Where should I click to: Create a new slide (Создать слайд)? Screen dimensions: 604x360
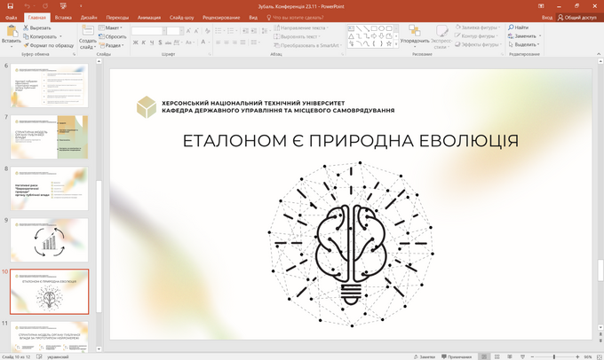(x=87, y=35)
